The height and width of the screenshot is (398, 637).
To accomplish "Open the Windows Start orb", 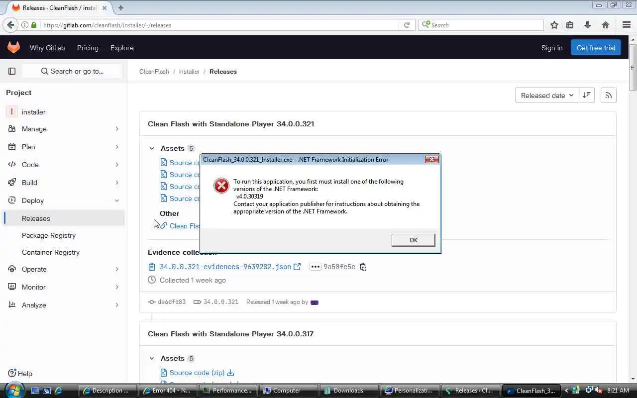I will coord(13,390).
